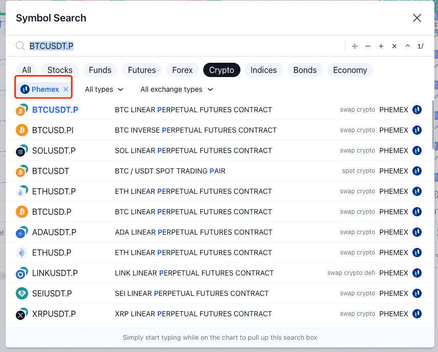Click the Bitcoin icon beside BTCUSD.P
438x352 pixels.
point(22,212)
